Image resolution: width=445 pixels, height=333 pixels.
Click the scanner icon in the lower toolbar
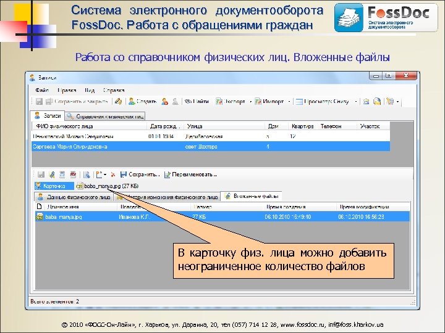pos(62,175)
